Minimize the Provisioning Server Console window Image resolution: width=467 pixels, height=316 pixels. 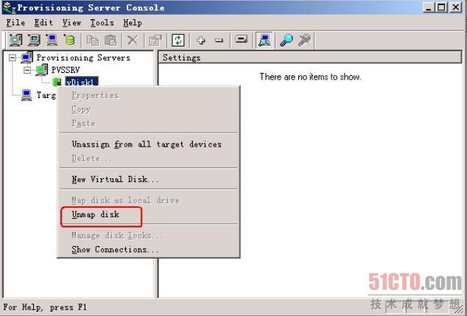tap(429, 7)
